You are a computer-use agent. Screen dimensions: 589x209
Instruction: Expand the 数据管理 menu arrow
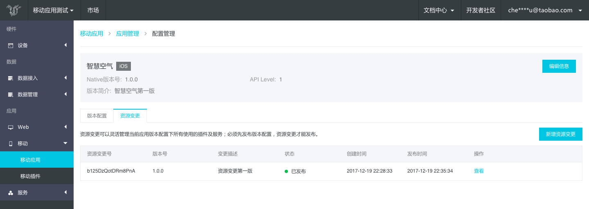coord(65,94)
